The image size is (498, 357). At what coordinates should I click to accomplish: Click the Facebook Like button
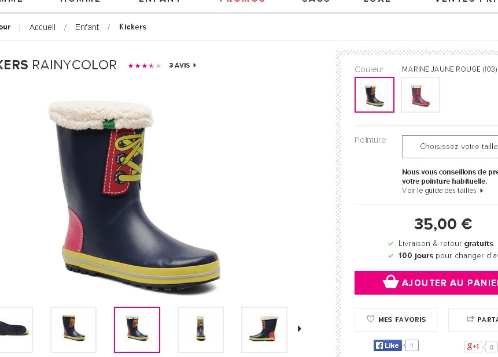pyautogui.click(x=388, y=345)
